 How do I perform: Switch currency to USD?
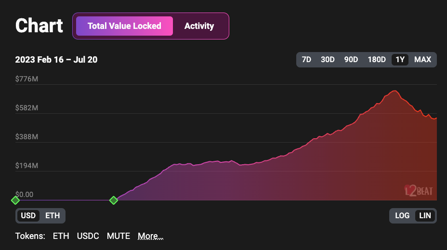[x=28, y=215]
